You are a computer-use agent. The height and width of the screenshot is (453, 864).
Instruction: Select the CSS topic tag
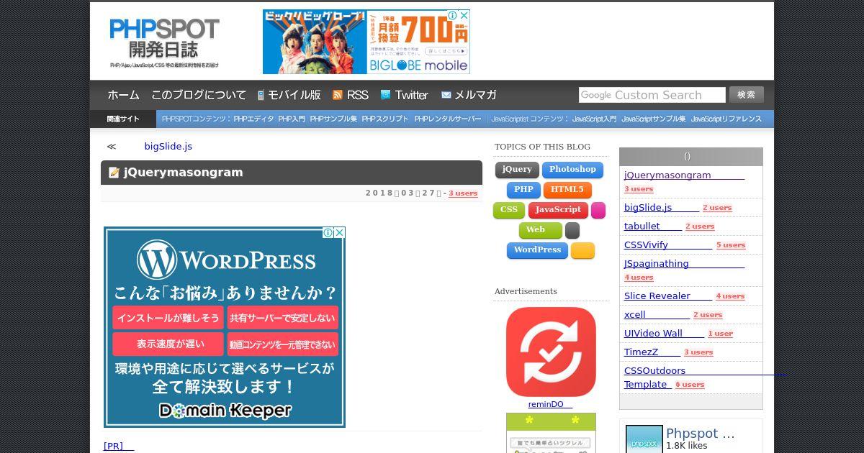tap(509, 210)
